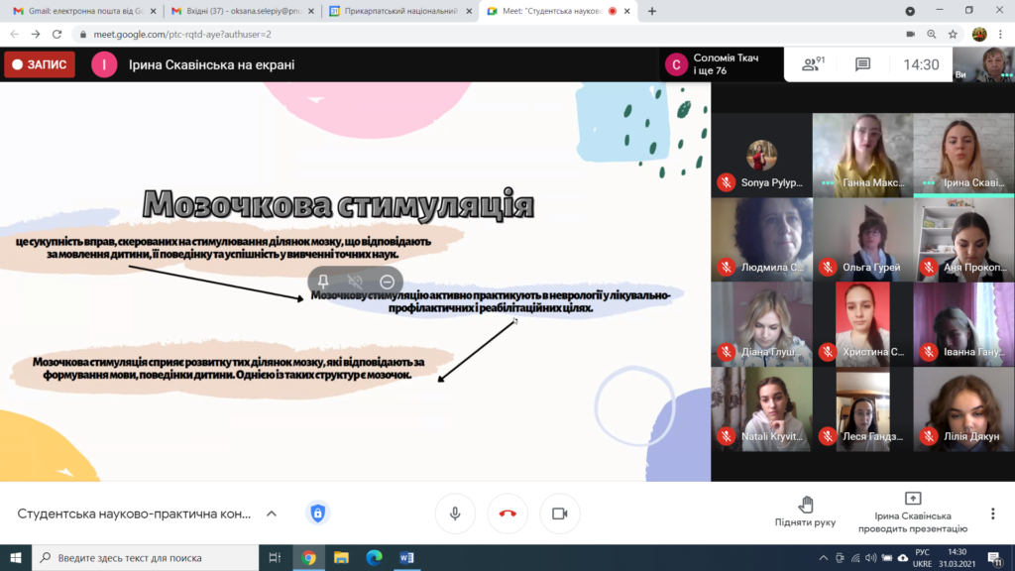This screenshot has width=1015, height=571.
Task: Open Word from the taskbar
Action: tap(406, 557)
